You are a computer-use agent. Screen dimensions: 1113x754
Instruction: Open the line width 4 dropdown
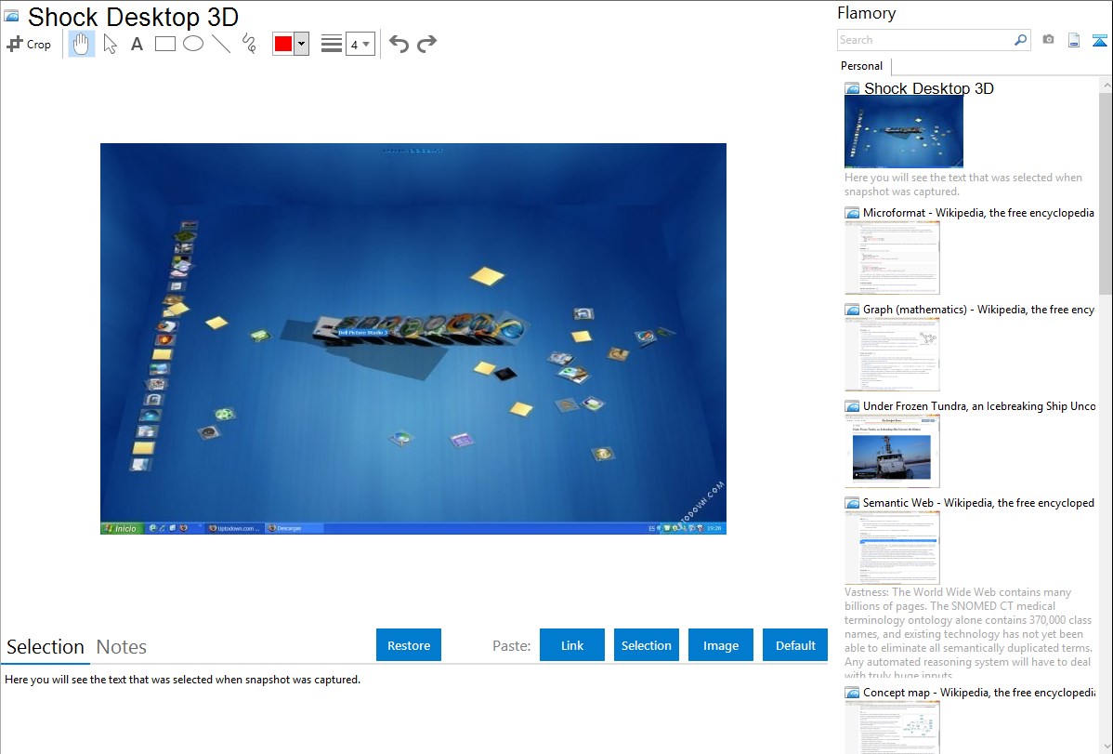click(x=360, y=44)
